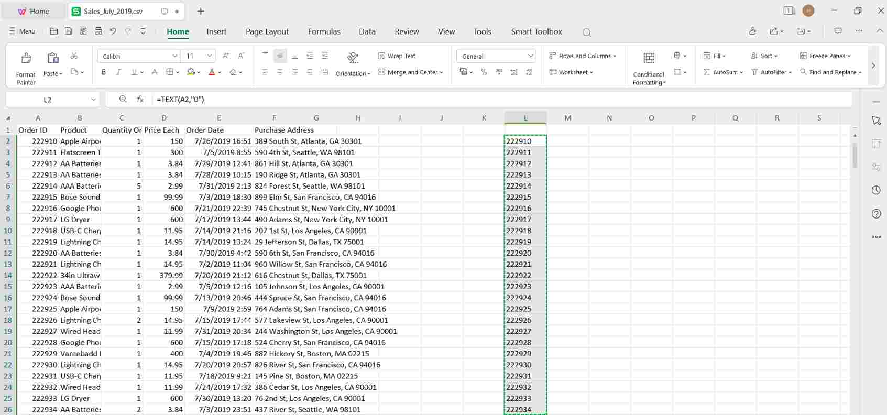
Task: Right-align cell contents
Action: click(295, 72)
